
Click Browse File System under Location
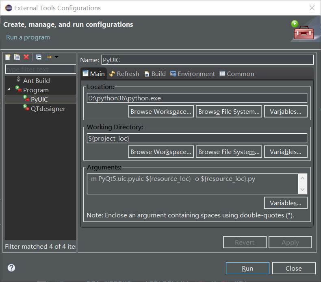[229, 112]
